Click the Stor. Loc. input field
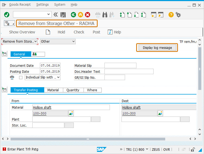Screen dimensions: 204x154 [48, 125]
